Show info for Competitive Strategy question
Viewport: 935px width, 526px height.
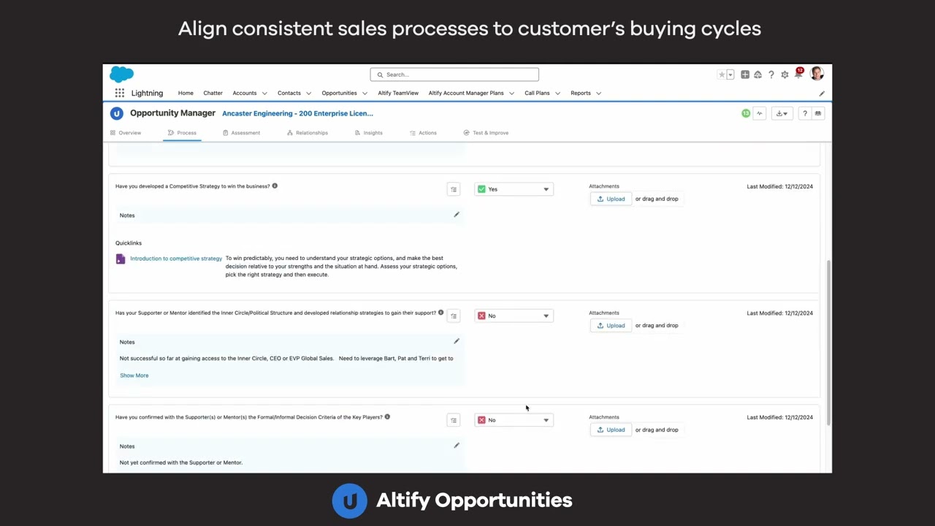[275, 186]
